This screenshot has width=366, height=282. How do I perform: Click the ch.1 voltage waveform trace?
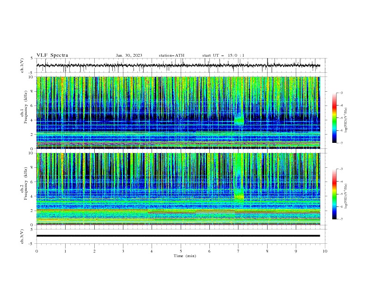(178, 65)
